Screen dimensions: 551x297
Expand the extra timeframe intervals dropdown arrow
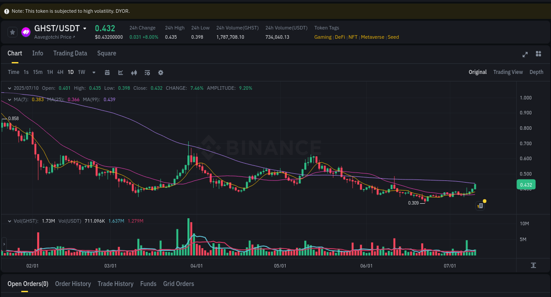pos(93,72)
